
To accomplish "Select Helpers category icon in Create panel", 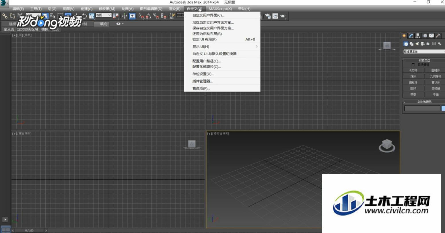I will [x=428, y=44].
